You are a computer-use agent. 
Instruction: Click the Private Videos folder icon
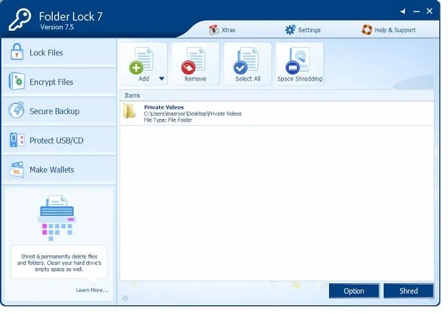130,111
